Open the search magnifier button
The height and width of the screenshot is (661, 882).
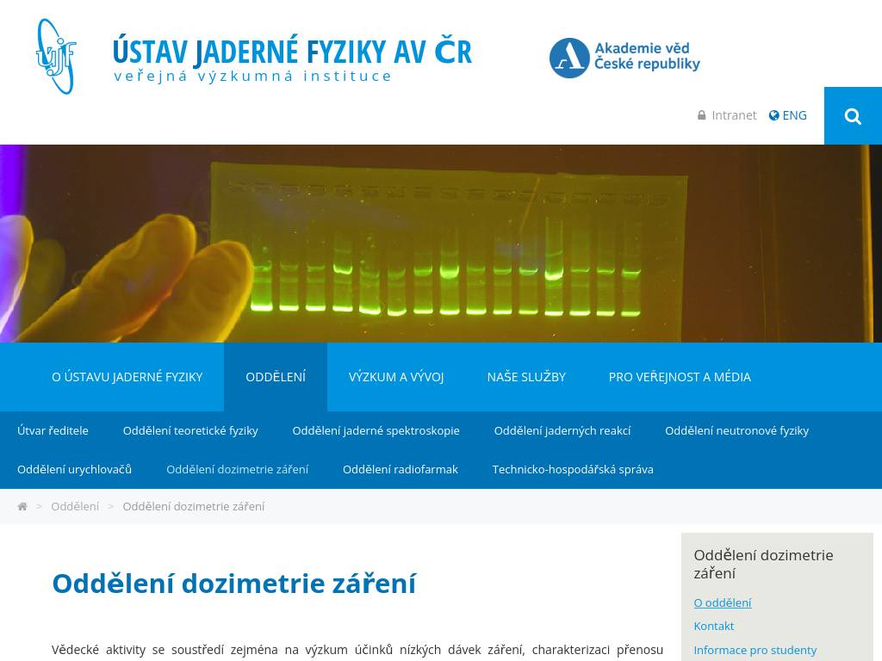coord(853,116)
